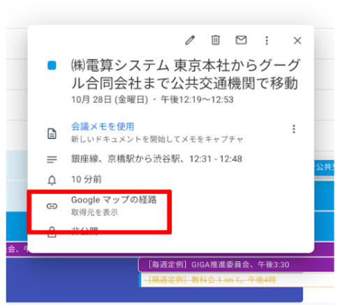356x305 pixels.
Task: Click the pencil edit event icon
Action: coord(190,40)
